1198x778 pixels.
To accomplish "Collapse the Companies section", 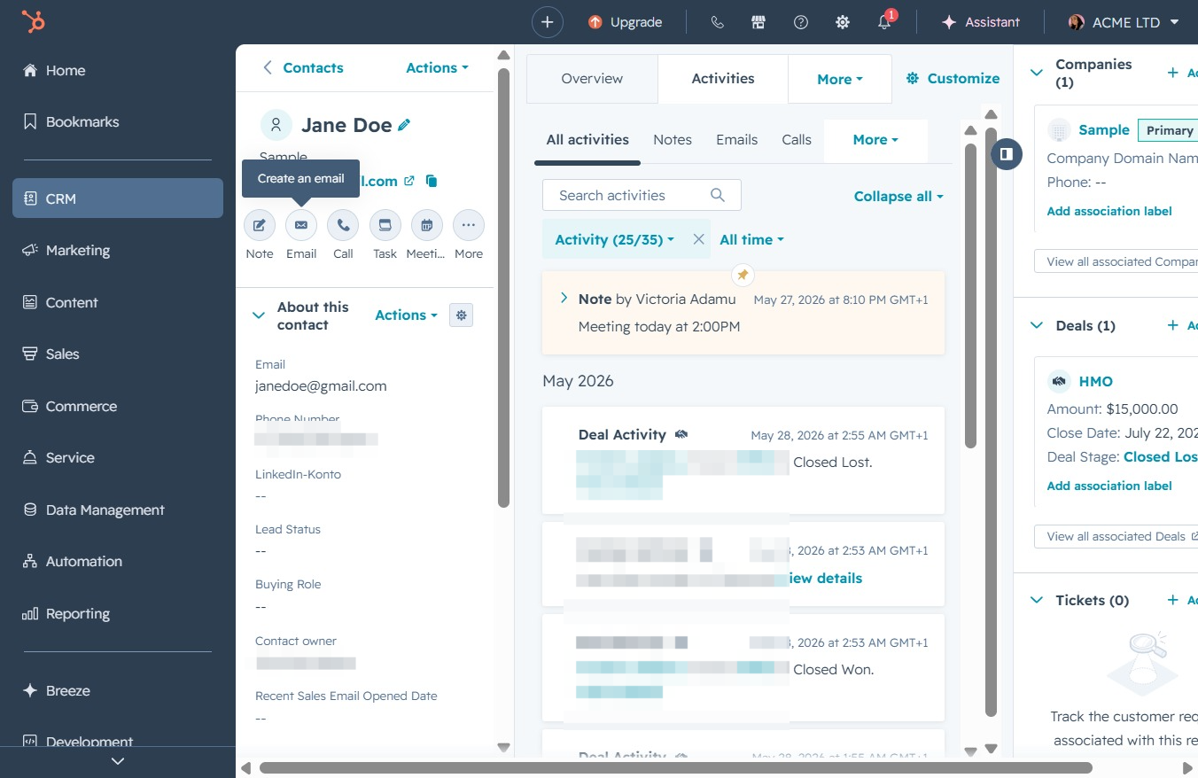I will (1037, 73).
